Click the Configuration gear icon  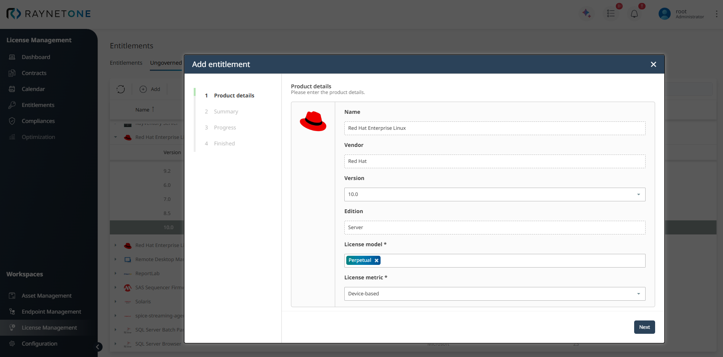(12, 344)
